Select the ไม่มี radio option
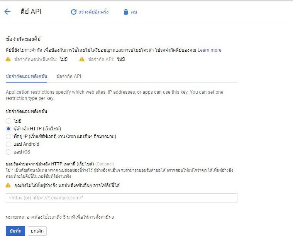The width and height of the screenshot is (293, 236). 8,121
